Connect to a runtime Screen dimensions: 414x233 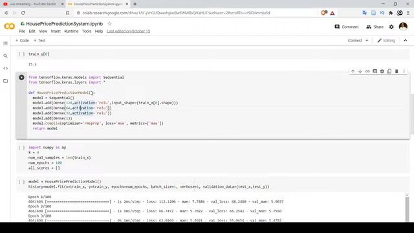tap(355, 40)
